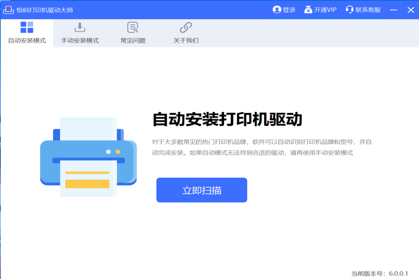Screen dimensions: 419x279
Task: Minimize the driver master window
Action: [393, 10]
